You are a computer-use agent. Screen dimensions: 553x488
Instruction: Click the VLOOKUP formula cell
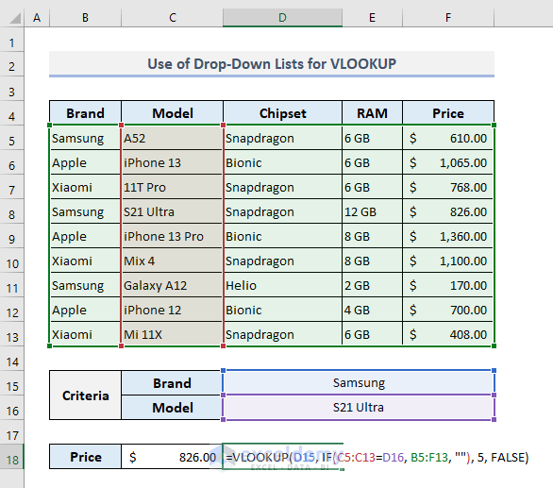(x=282, y=457)
